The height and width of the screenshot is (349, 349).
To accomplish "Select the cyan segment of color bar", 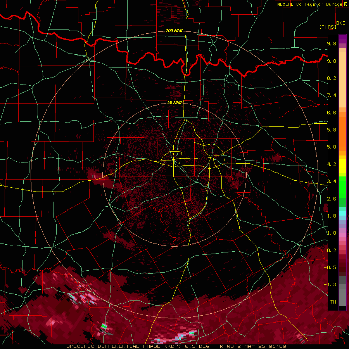I will (342, 213).
